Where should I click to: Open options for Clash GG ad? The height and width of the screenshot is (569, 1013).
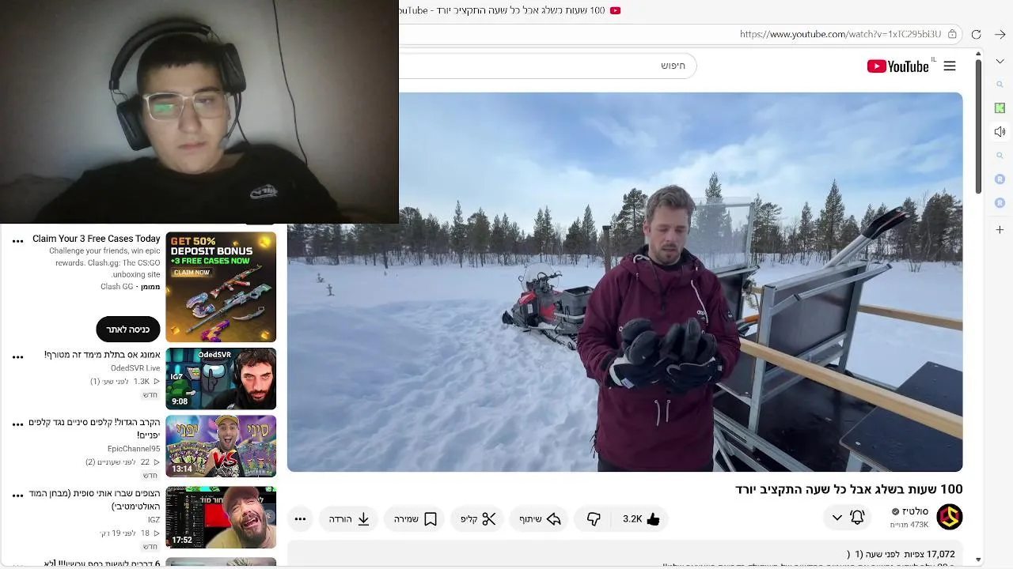17,241
